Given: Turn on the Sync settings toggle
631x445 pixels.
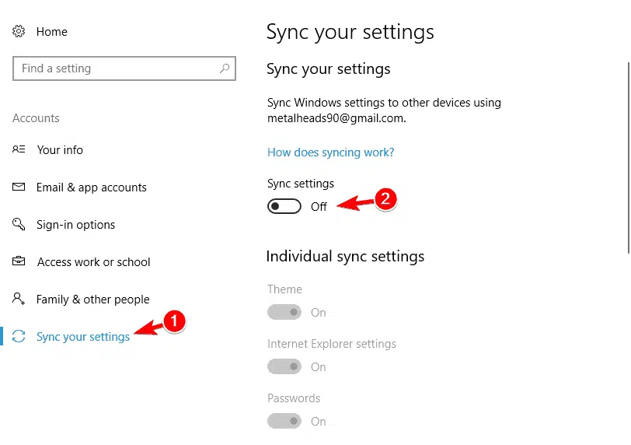Looking at the screenshot, I should (284, 207).
